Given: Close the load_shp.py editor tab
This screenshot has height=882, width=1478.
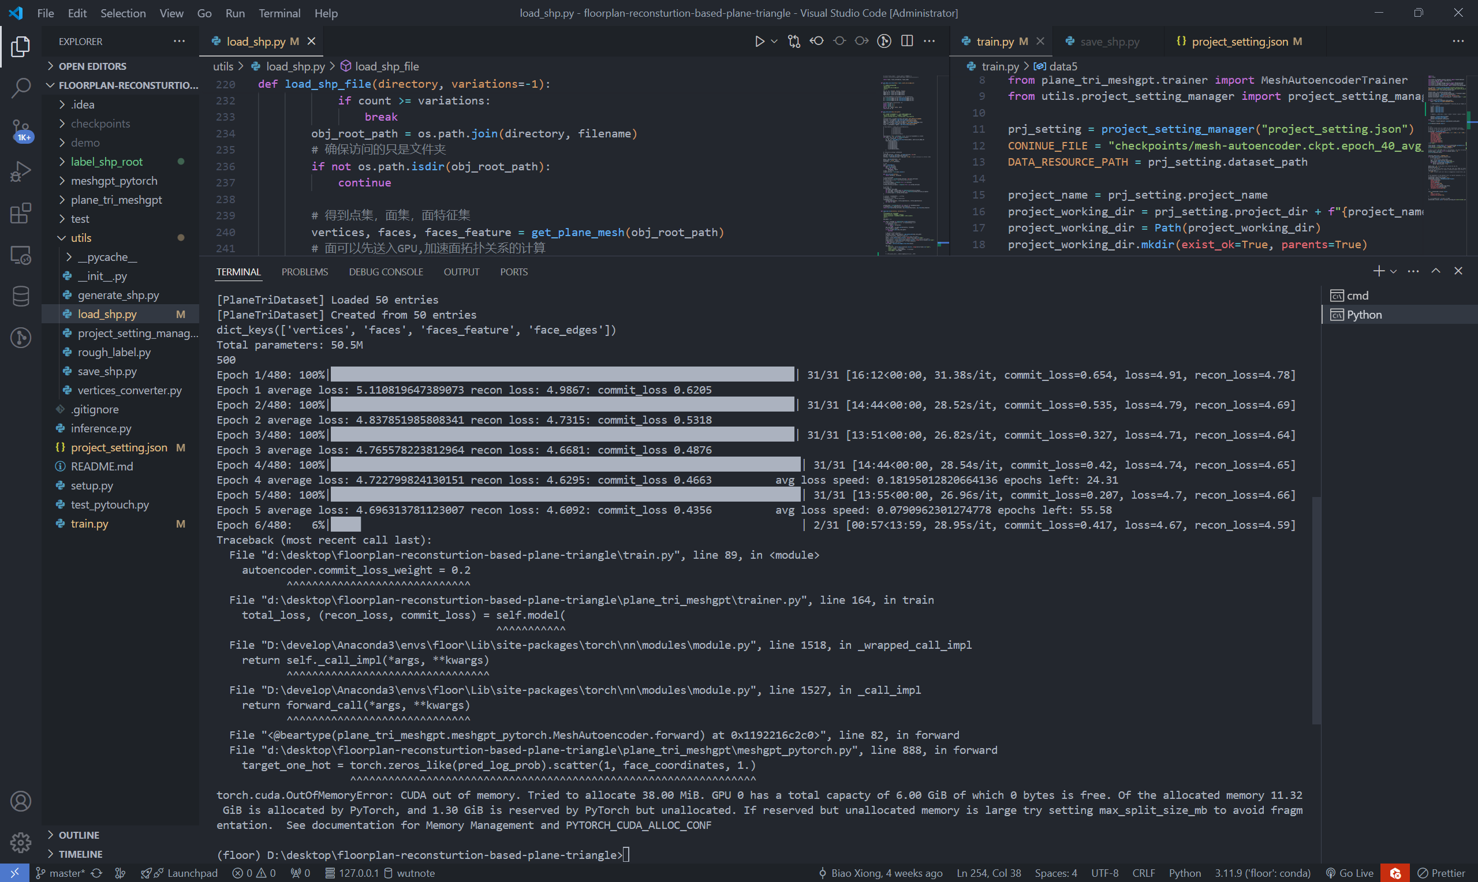Looking at the screenshot, I should click(311, 41).
